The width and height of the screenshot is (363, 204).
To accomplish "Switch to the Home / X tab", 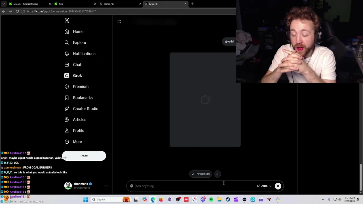I will click(x=120, y=4).
